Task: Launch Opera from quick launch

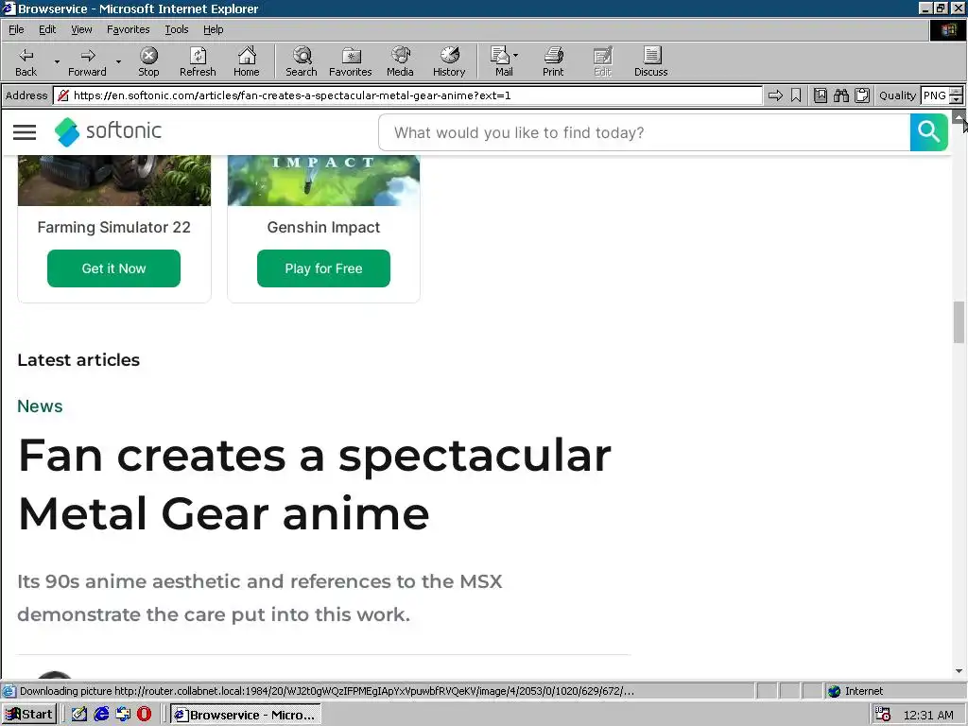Action: point(144,715)
